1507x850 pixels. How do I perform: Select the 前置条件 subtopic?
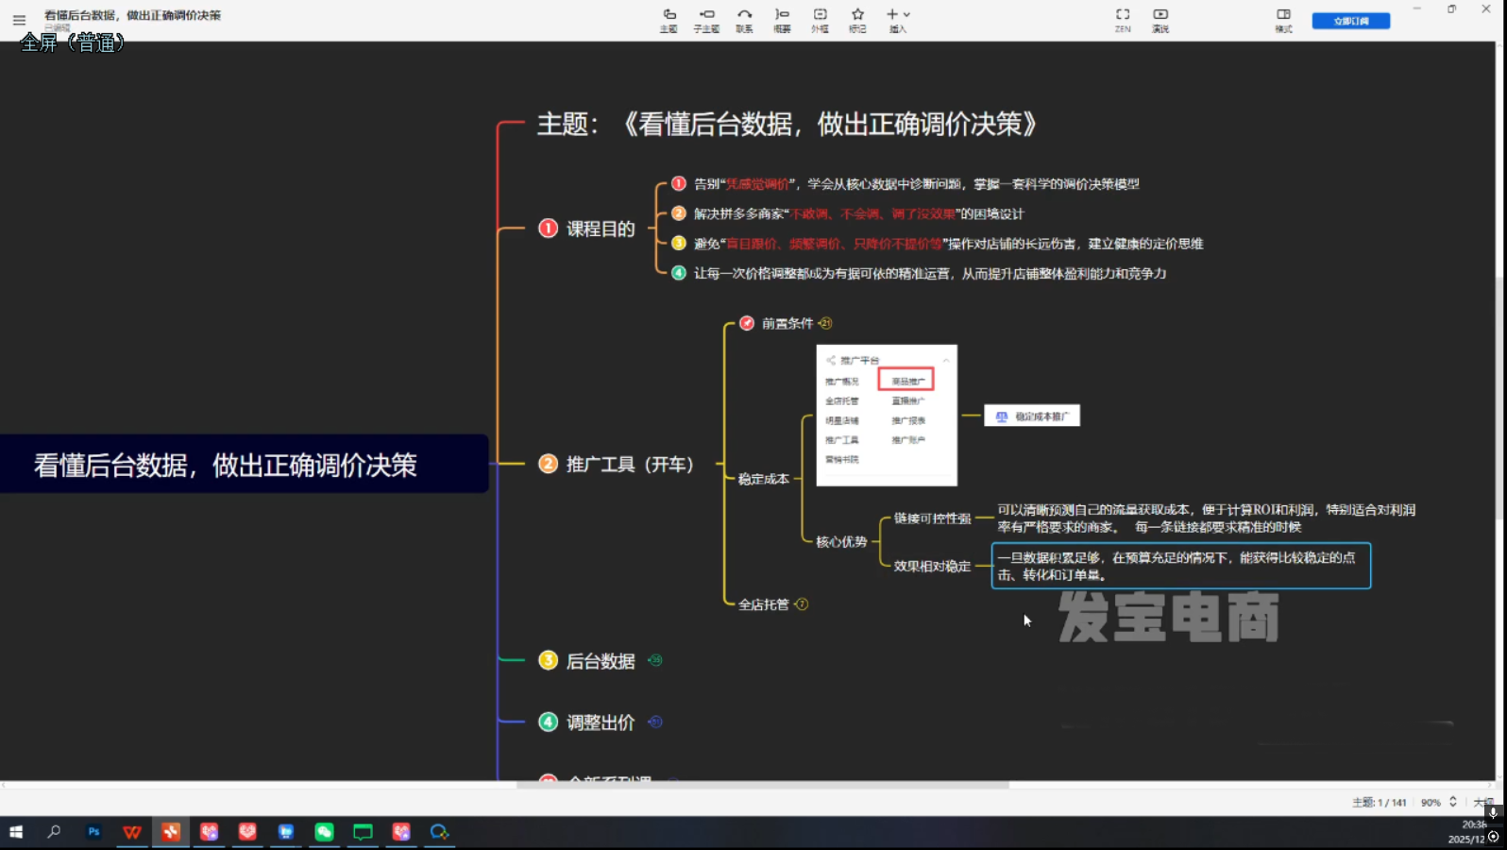click(x=787, y=323)
